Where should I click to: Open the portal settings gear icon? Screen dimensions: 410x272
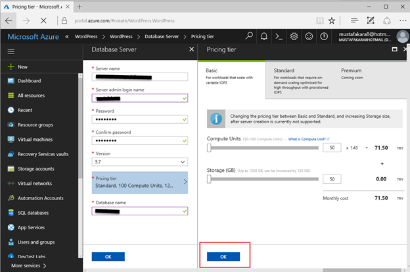(x=294, y=36)
